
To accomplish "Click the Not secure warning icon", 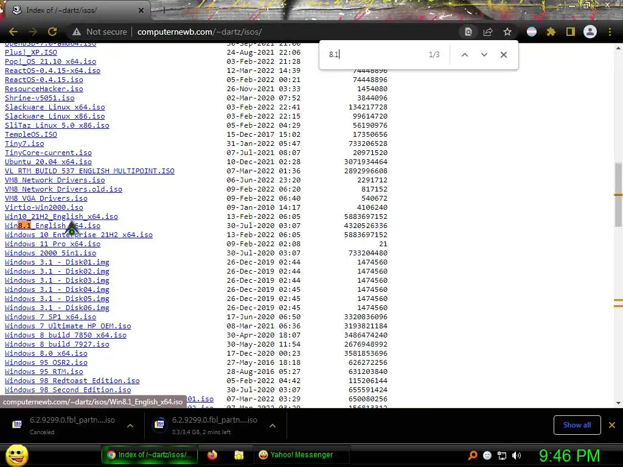I will [77, 32].
